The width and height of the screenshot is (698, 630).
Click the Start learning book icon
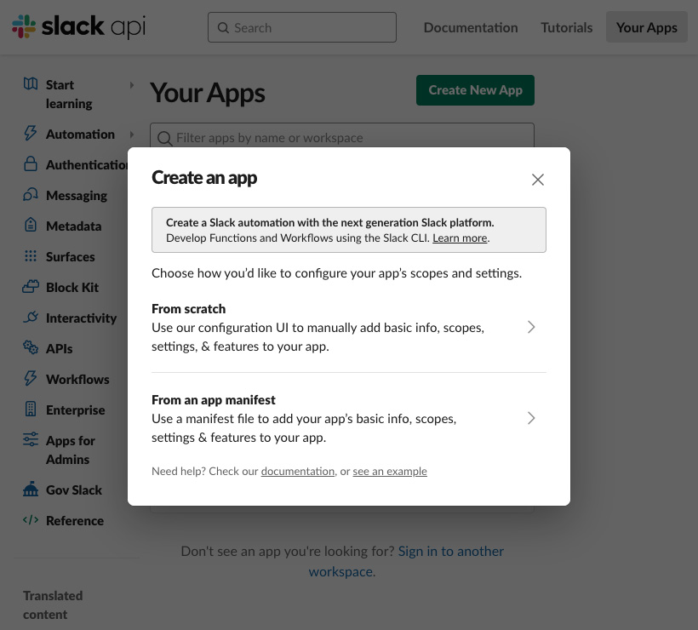pyautogui.click(x=31, y=83)
